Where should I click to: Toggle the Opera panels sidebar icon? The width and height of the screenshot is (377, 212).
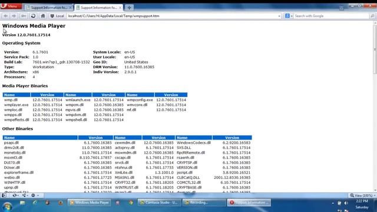[4, 196]
